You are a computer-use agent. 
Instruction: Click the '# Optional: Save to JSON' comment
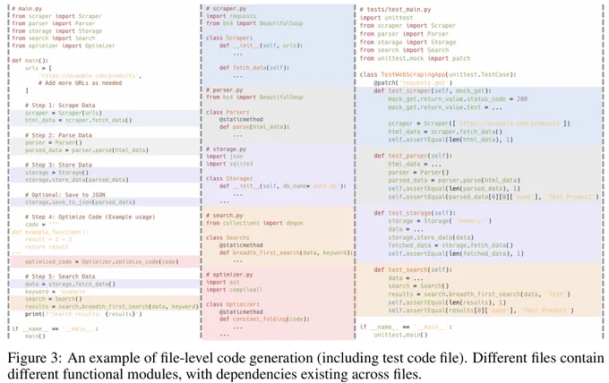click(64, 195)
